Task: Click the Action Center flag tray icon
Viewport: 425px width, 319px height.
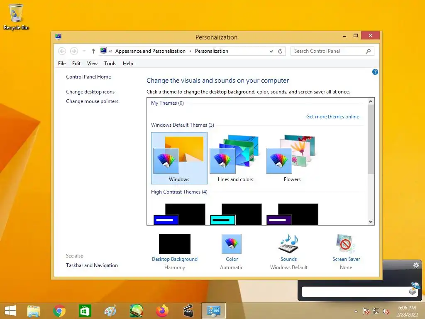Action: 366,311
